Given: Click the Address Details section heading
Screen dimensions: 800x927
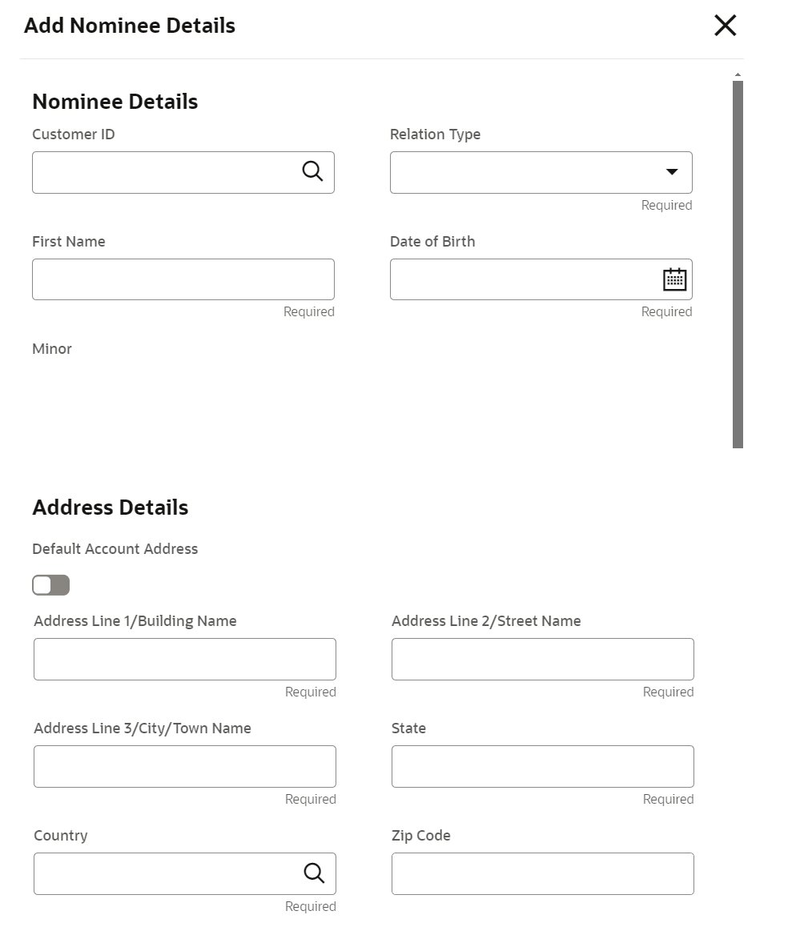Looking at the screenshot, I should [x=111, y=508].
